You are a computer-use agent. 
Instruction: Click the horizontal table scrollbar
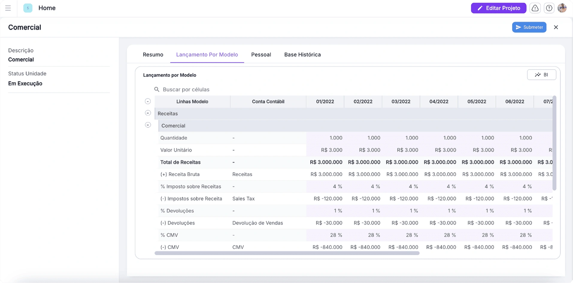coord(287,253)
